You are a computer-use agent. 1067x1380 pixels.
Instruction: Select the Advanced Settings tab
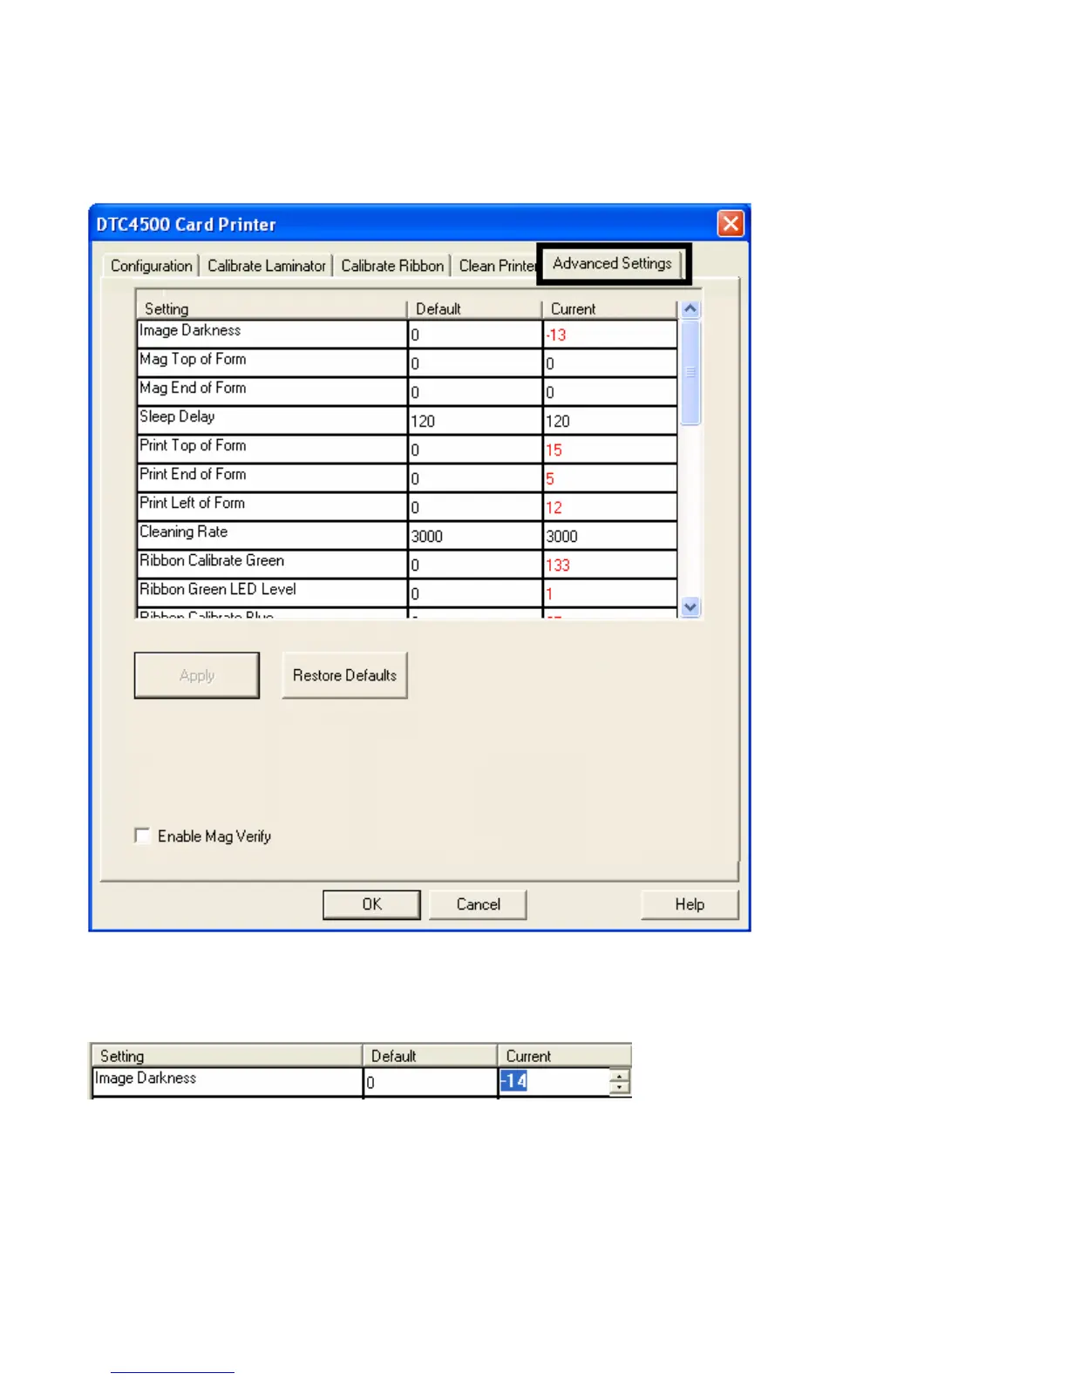click(x=612, y=263)
